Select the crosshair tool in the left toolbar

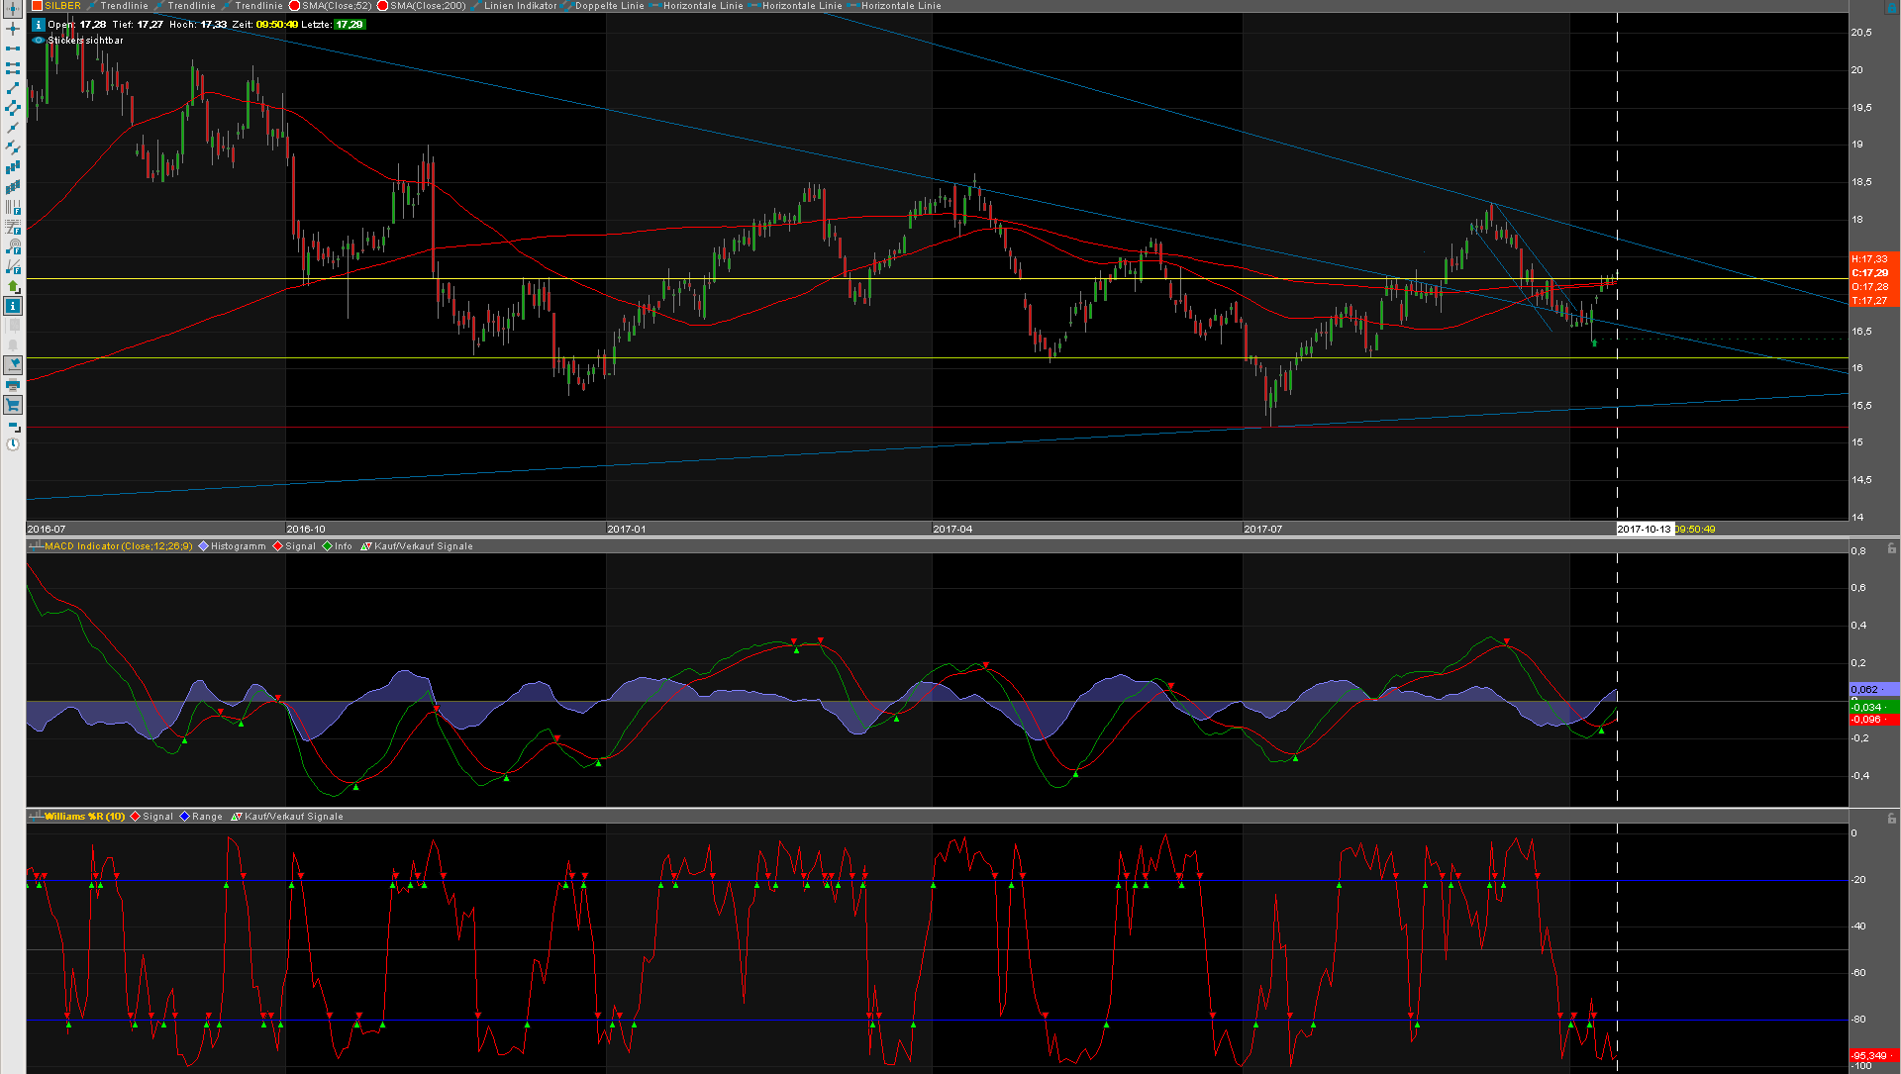pos(13,30)
